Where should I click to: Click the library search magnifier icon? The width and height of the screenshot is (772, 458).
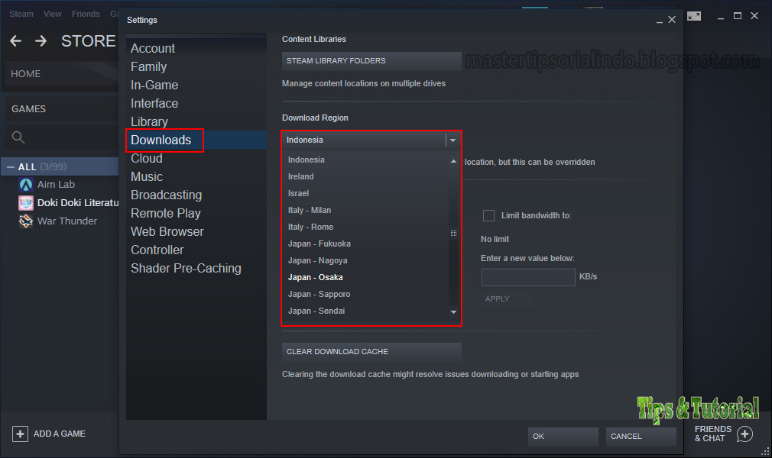coord(18,137)
